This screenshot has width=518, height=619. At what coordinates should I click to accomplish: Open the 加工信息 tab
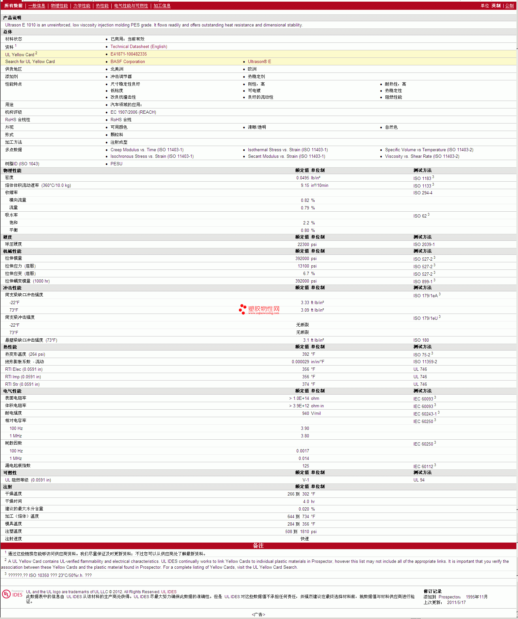click(x=162, y=6)
